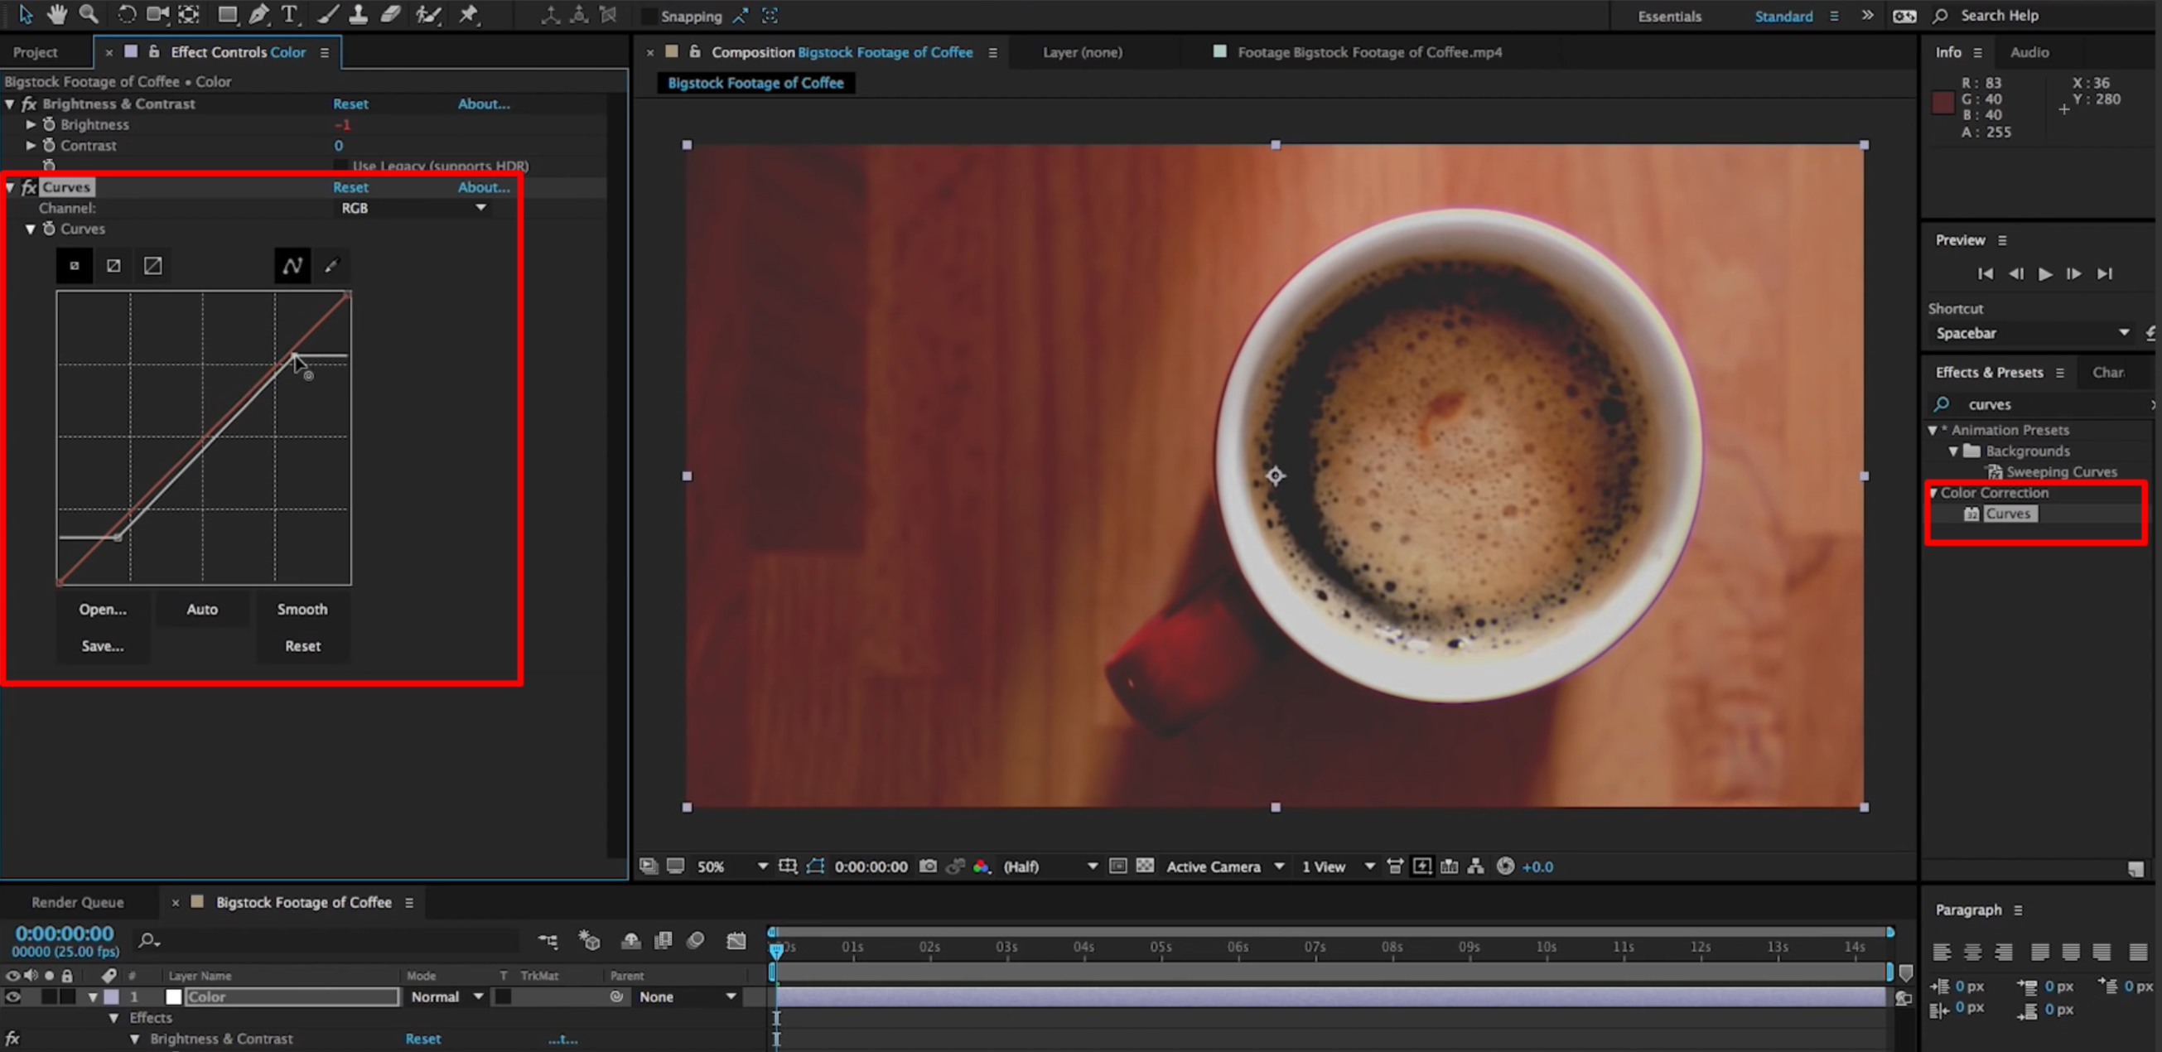Image resolution: width=2162 pixels, height=1052 pixels.
Task: Click the color swatch in the Info panel
Action: pos(1943,103)
